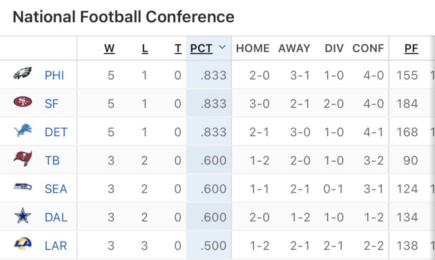Click the Los Angeles Rams logo icon
The width and height of the screenshot is (435, 260).
pyautogui.click(x=22, y=245)
